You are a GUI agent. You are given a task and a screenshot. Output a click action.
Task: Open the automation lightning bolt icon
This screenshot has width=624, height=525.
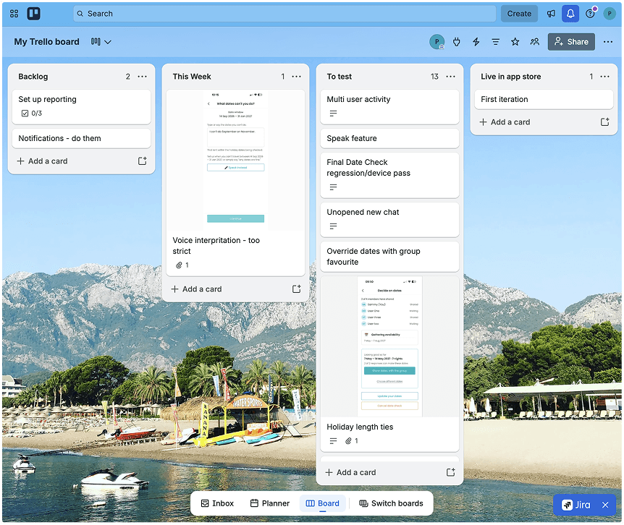click(x=476, y=42)
